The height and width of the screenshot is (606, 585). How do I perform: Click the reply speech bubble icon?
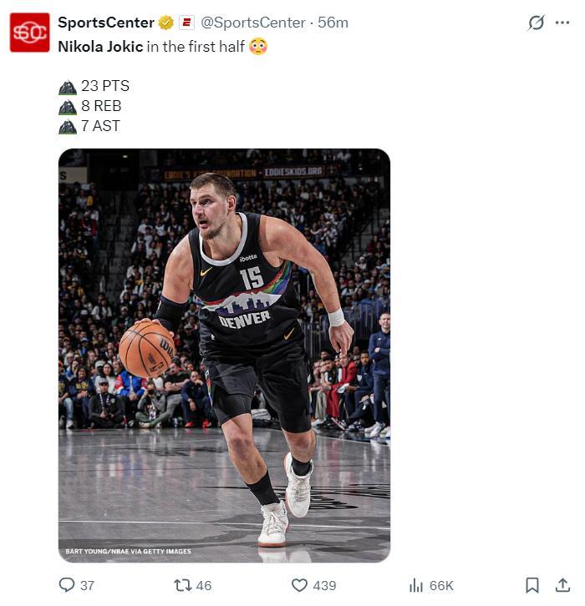point(67,585)
